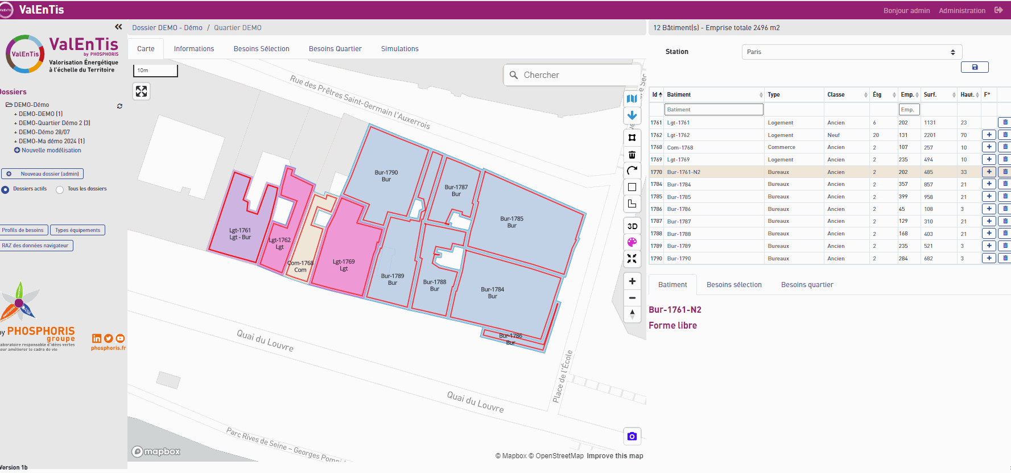
Task: Zoom in on the map
Action: [x=632, y=281]
